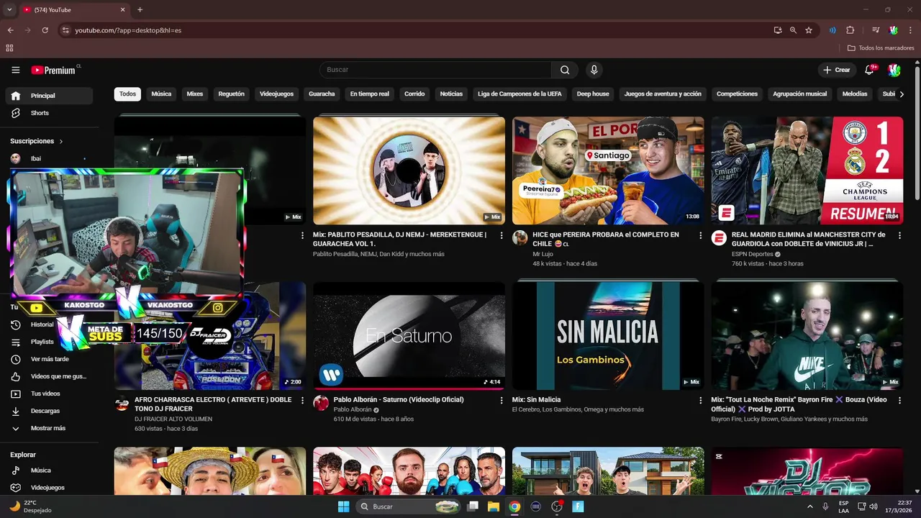Image resolution: width=921 pixels, height=518 pixels.
Task: Reload the page in Chrome
Action: coord(45,30)
